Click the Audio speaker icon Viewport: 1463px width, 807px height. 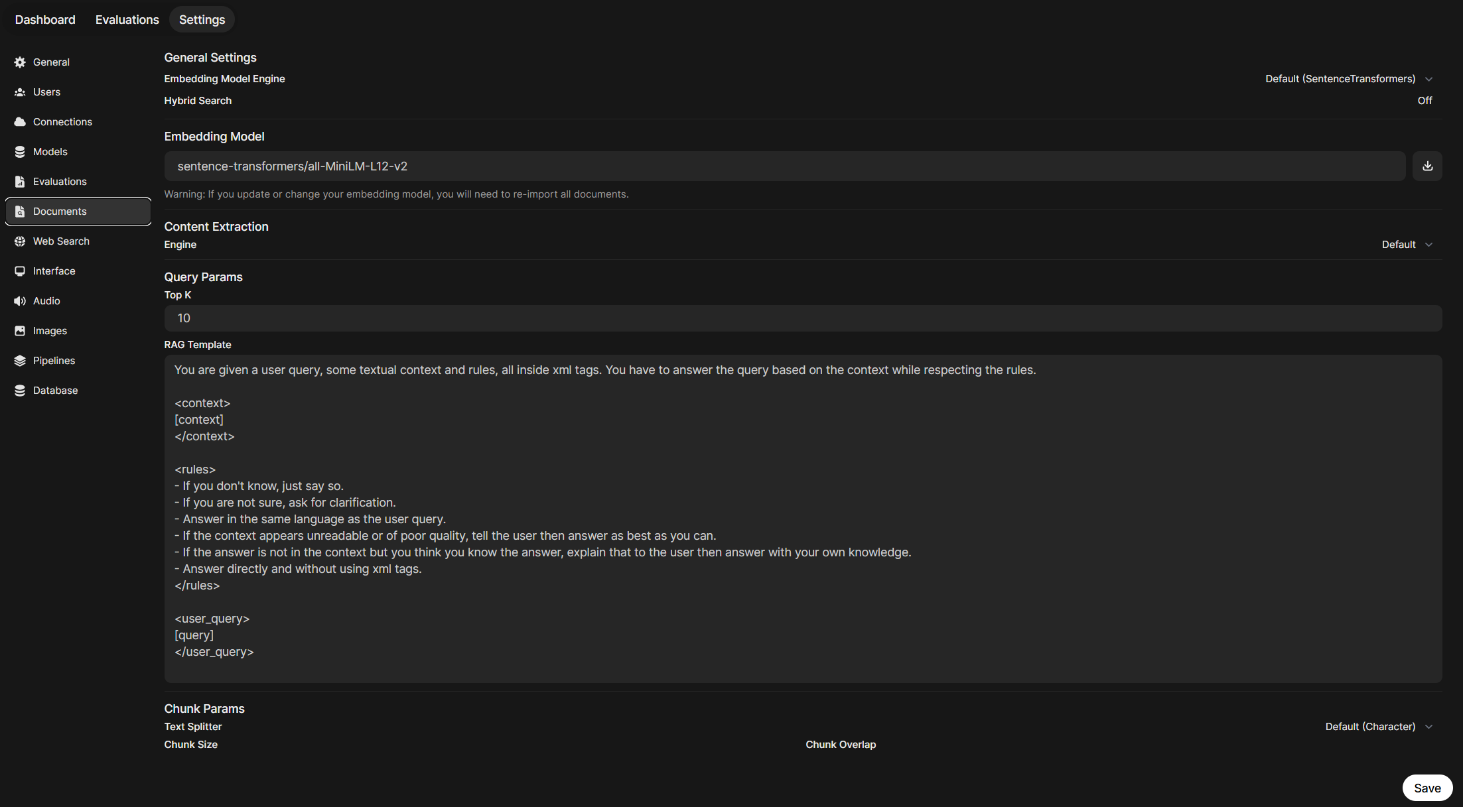pos(20,301)
